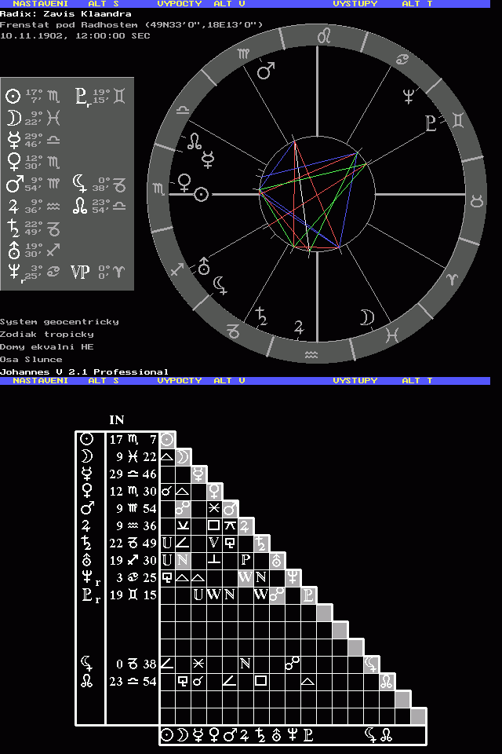Click the Neptune trident glyph in the chart wheel
Image resolution: width=502 pixels, height=754 pixels.
click(408, 97)
